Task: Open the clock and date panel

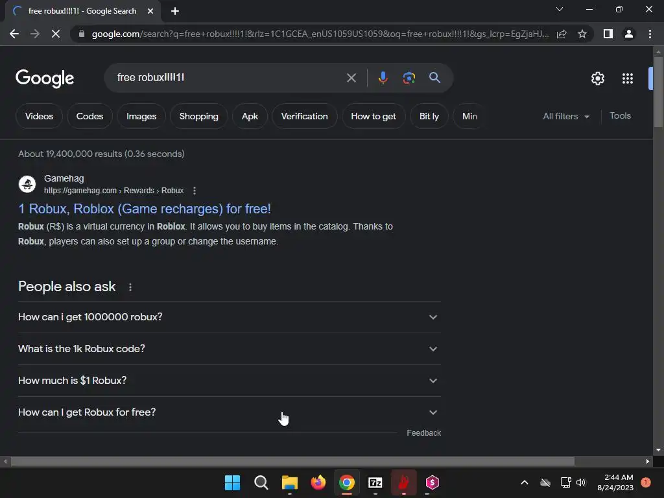Action: tap(615, 482)
